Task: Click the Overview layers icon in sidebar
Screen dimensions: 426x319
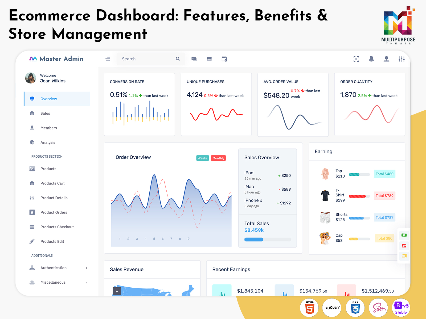Action: pos(32,99)
